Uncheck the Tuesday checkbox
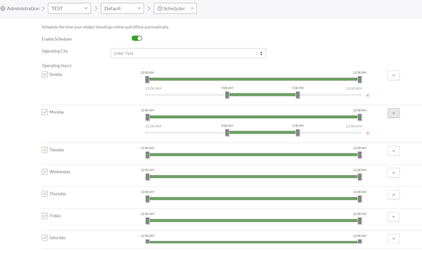 click(x=45, y=150)
